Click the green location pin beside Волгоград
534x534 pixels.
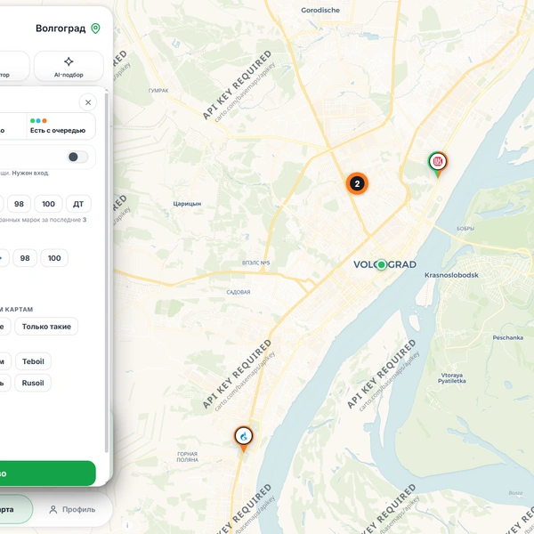(x=96, y=28)
